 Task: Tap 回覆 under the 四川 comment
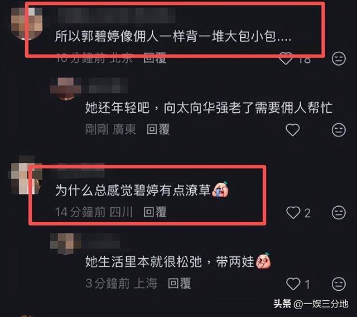(155, 212)
